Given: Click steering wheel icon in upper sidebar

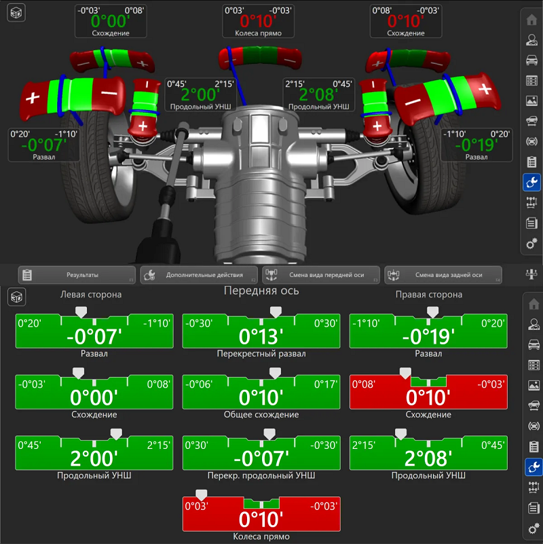Looking at the screenshot, I should pos(532,141).
